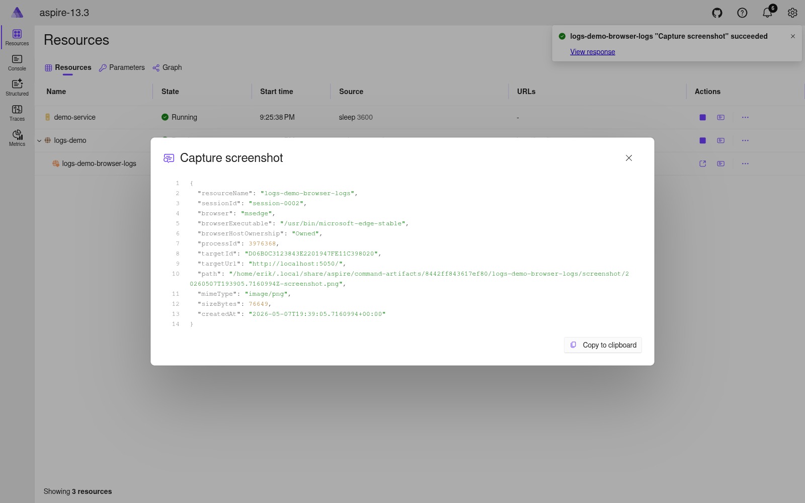Open more actions menu for demo-service
805x503 pixels.
pos(745,117)
